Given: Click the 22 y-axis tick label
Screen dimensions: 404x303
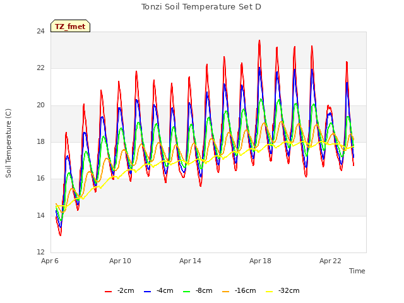Looking at the screenshot, I should [x=40, y=68].
